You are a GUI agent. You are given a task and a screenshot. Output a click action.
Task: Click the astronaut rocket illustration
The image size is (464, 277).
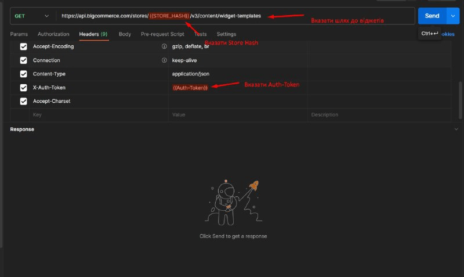[231, 202]
